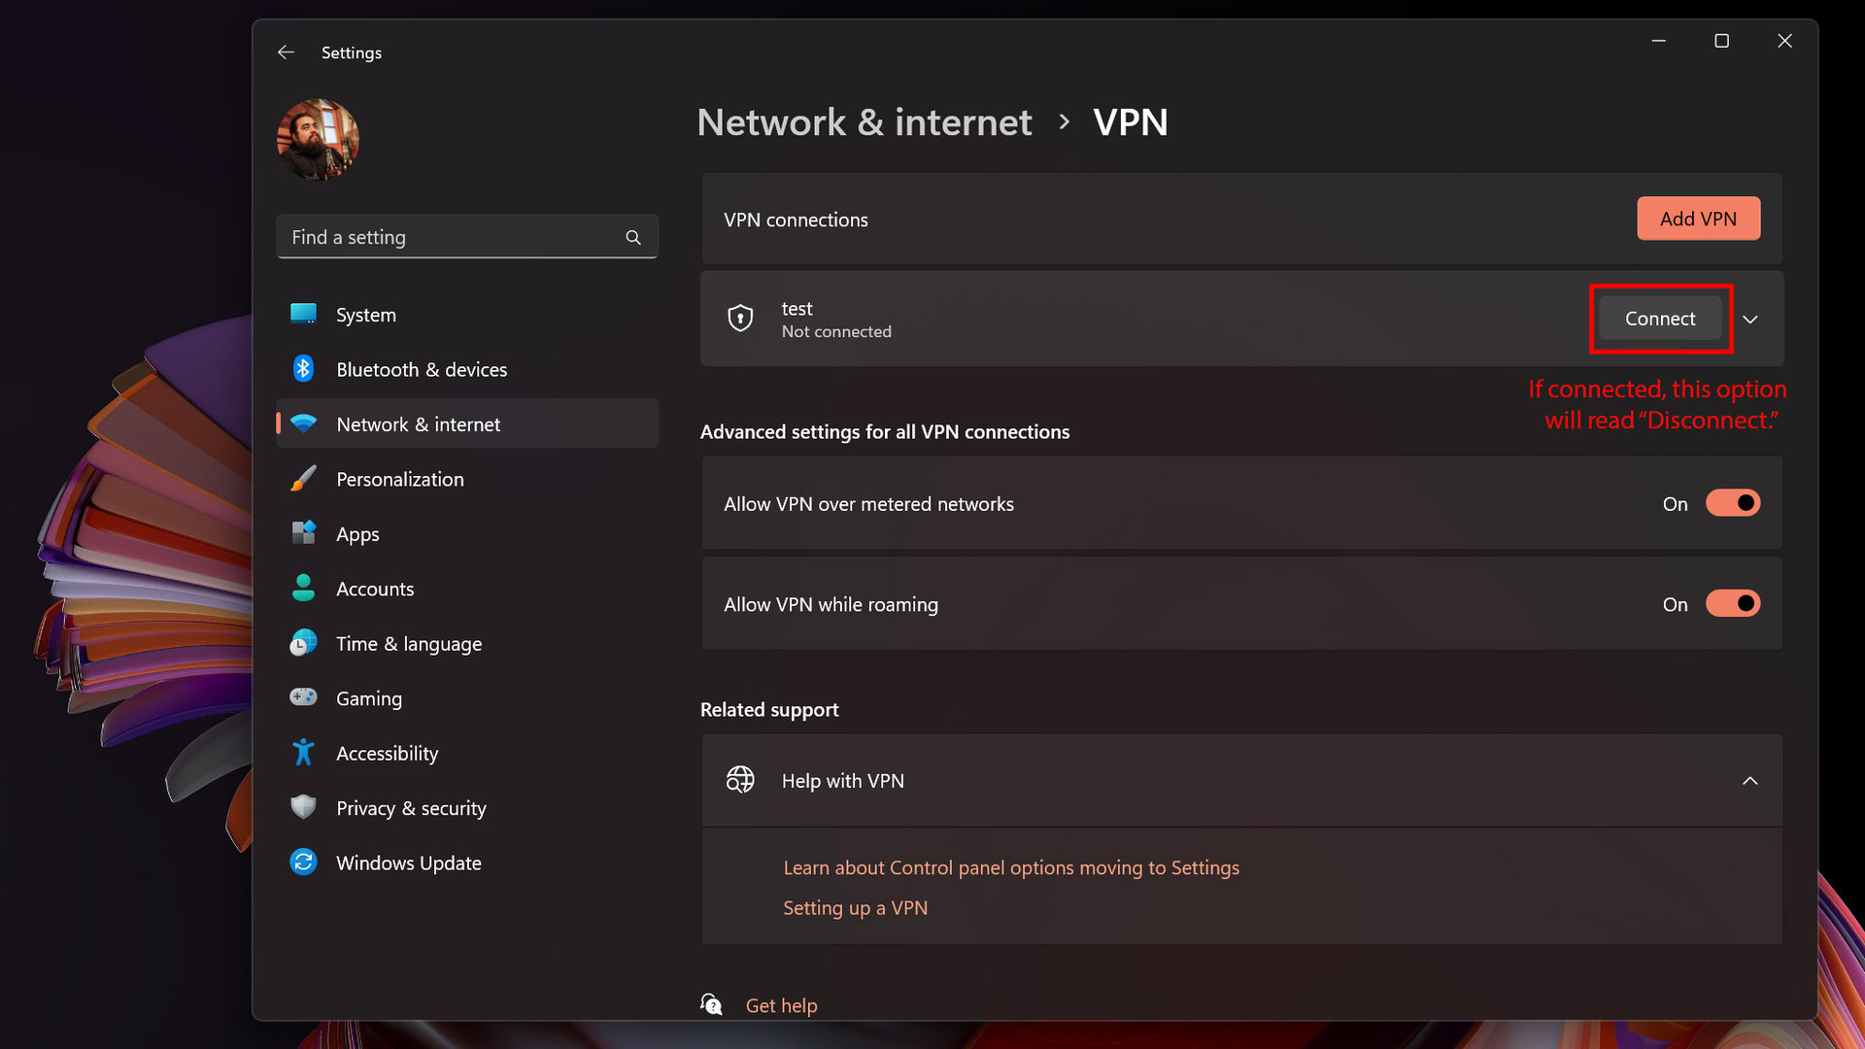
Task: Click the back arrow icon
Action: click(286, 52)
